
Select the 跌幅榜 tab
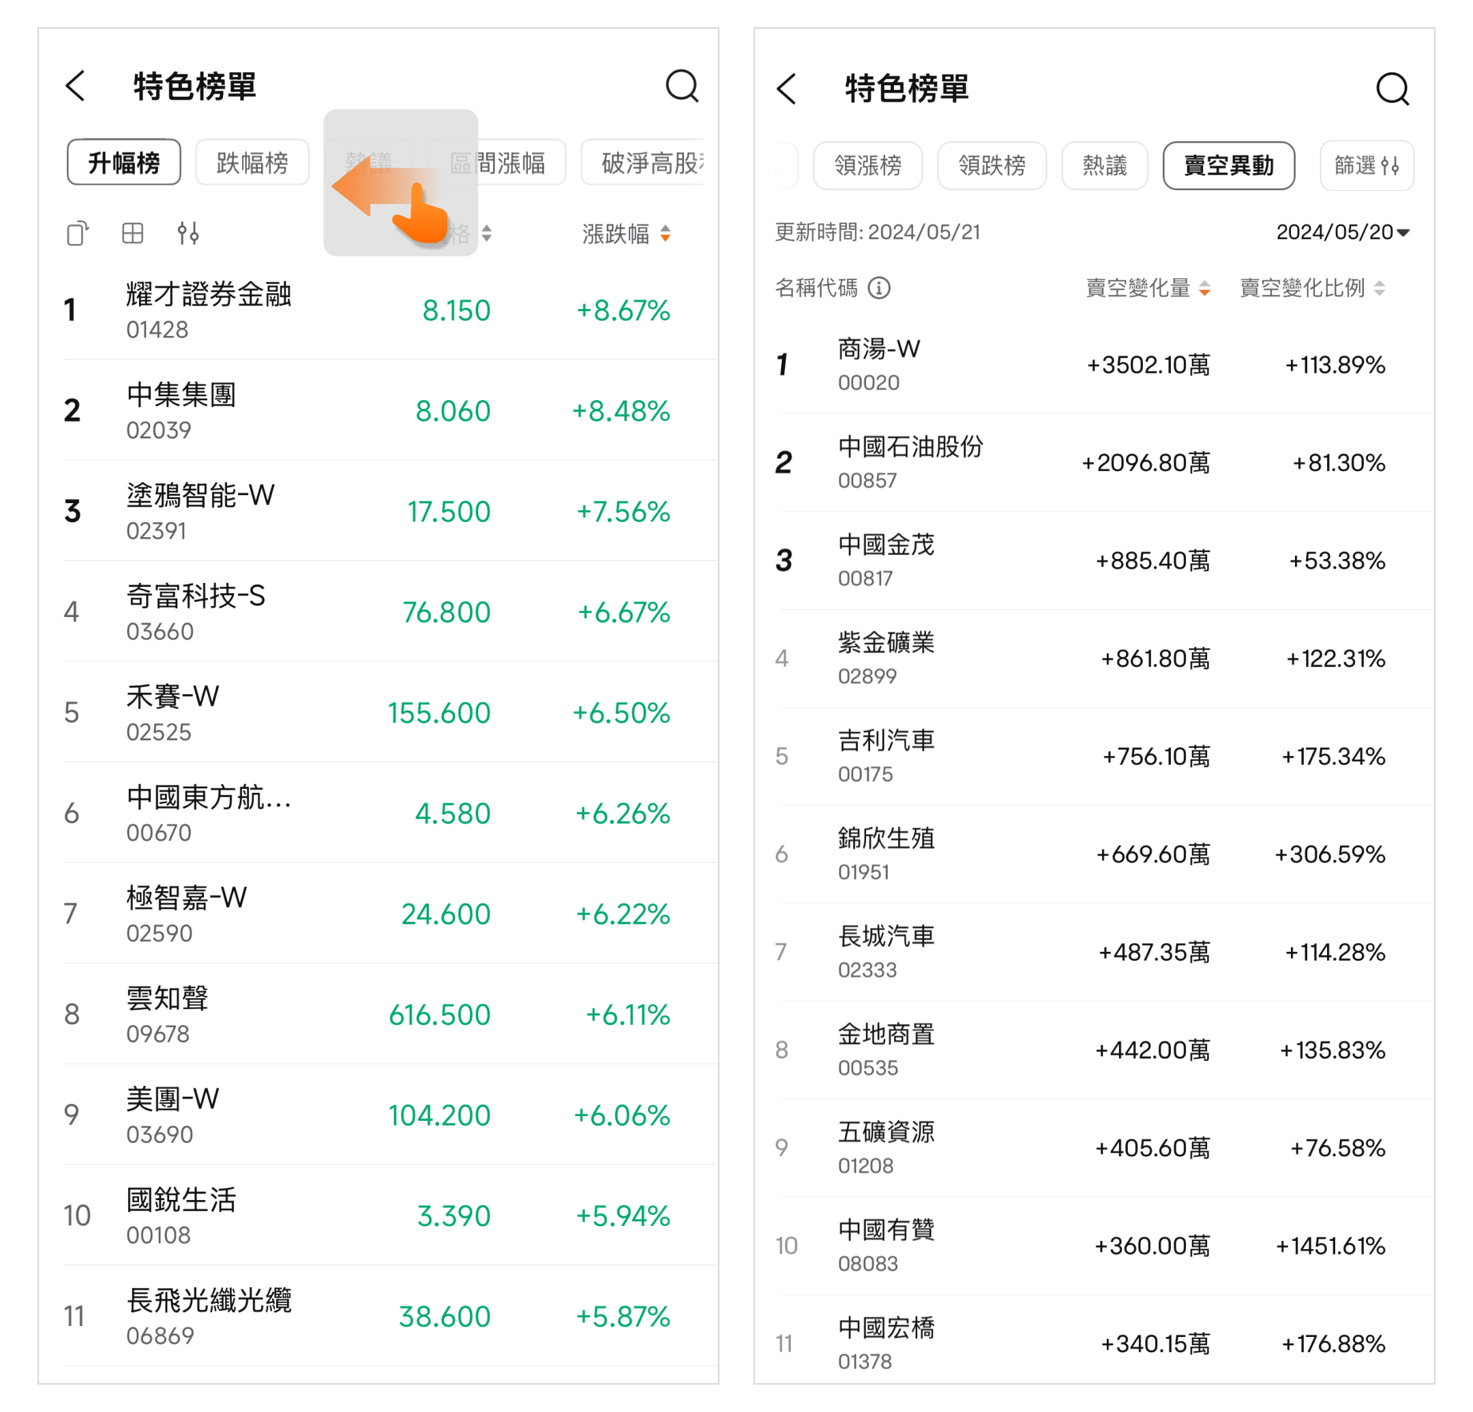[x=252, y=162]
